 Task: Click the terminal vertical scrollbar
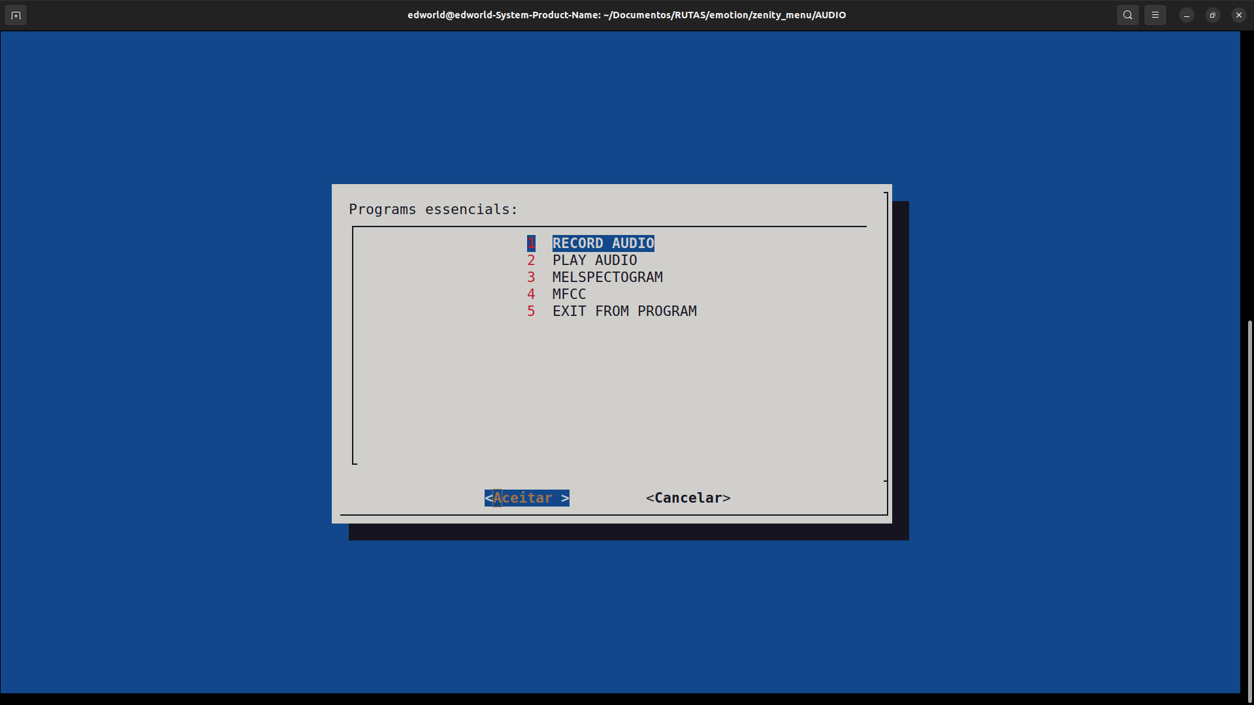pyautogui.click(x=1249, y=509)
